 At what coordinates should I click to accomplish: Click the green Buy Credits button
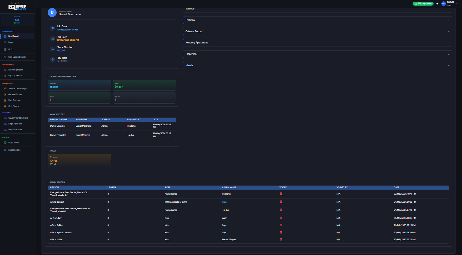coord(423,4)
